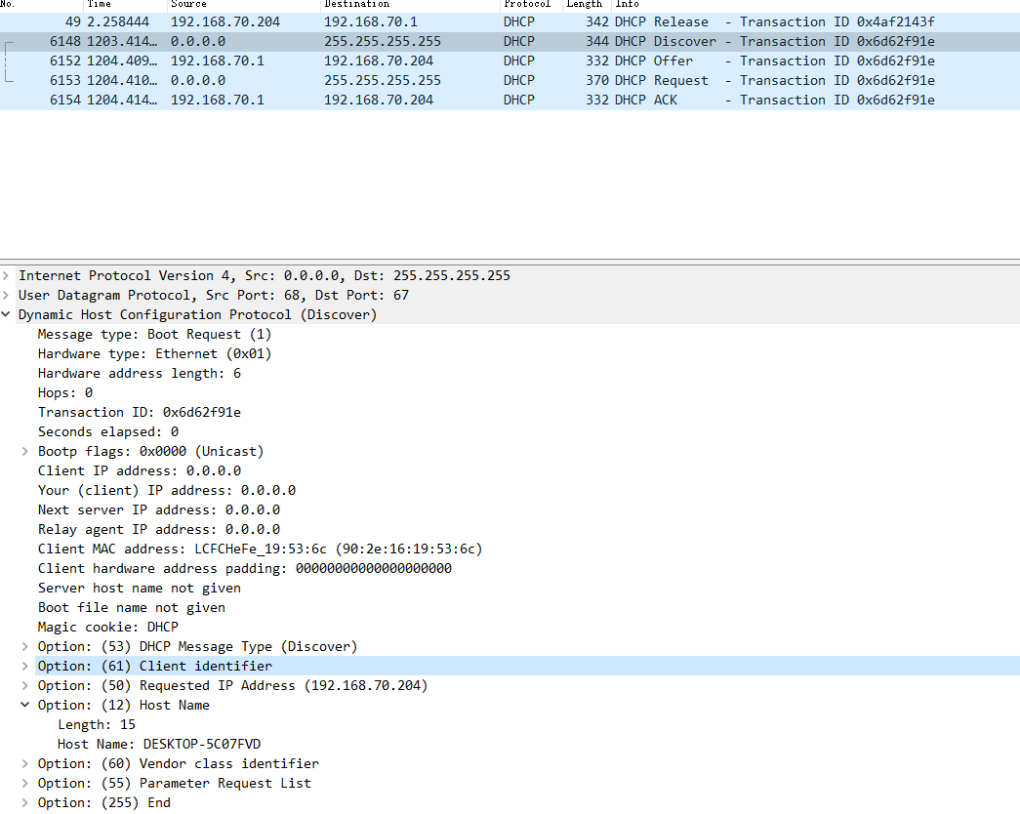Screen dimensions: 1020x814
Task: Select the DHCP ACK packet number 6154
Action: pyautogui.click(x=488, y=100)
